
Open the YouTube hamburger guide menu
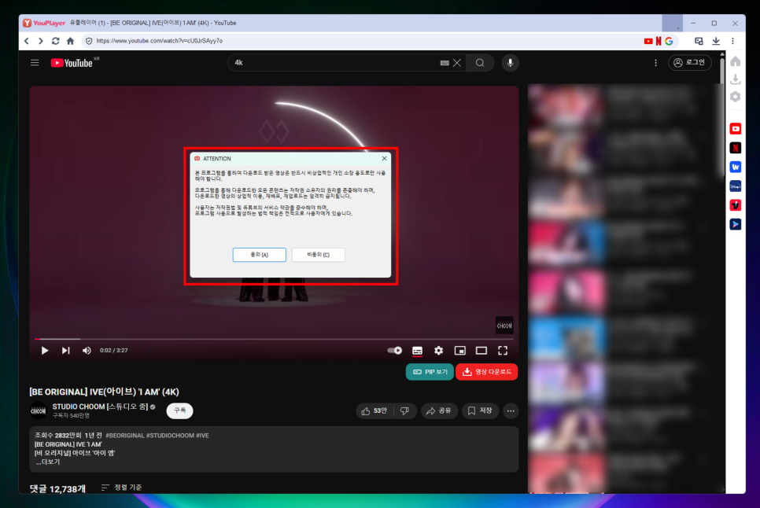click(35, 62)
